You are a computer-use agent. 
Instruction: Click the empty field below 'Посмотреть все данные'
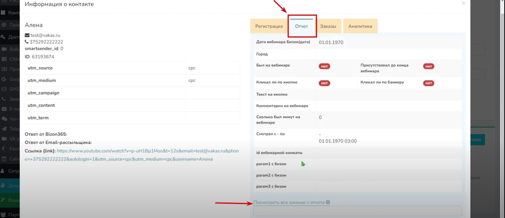[x=357, y=211]
